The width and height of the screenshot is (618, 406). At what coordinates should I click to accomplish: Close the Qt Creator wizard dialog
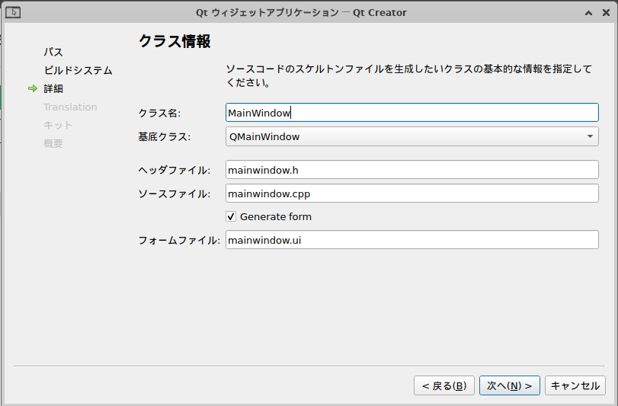pos(606,13)
